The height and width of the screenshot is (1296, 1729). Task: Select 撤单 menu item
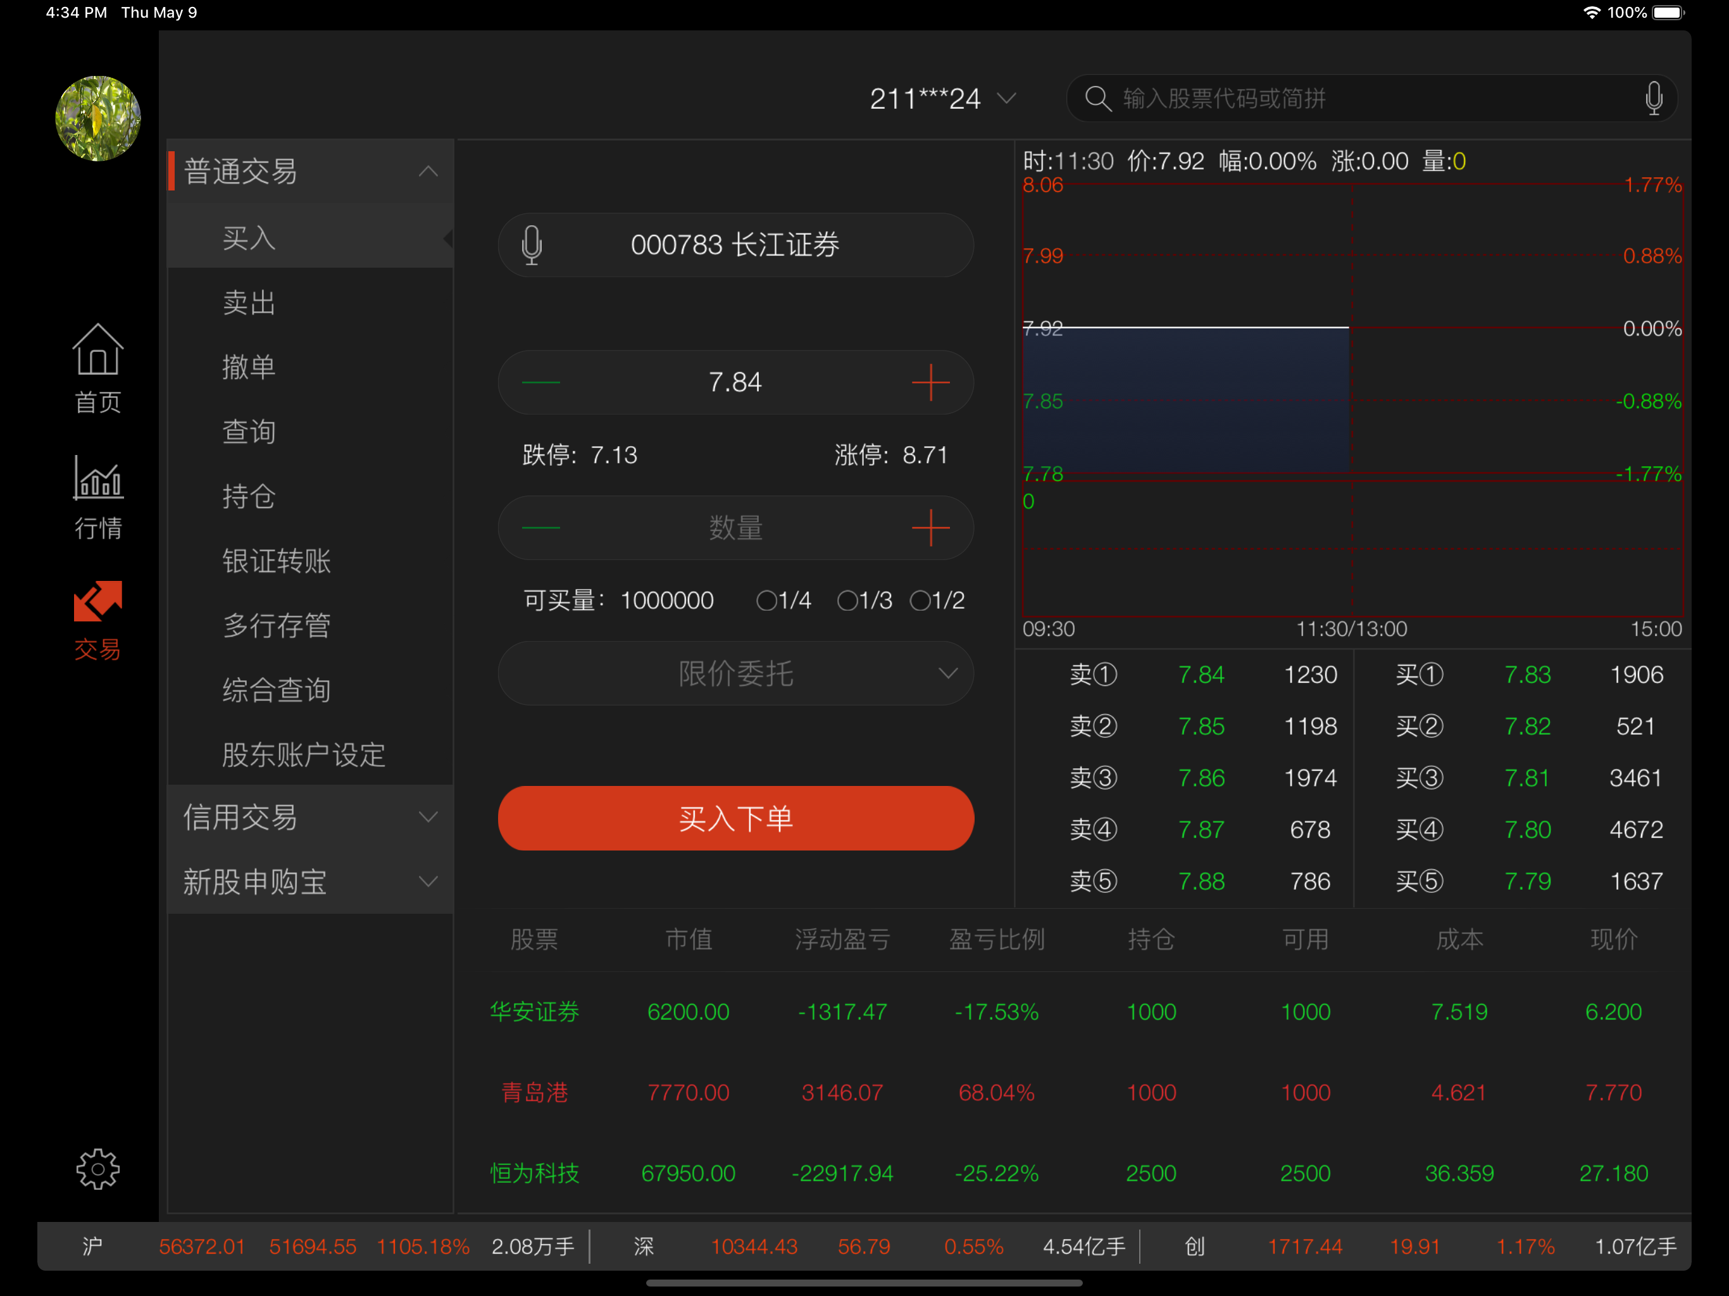[311, 366]
